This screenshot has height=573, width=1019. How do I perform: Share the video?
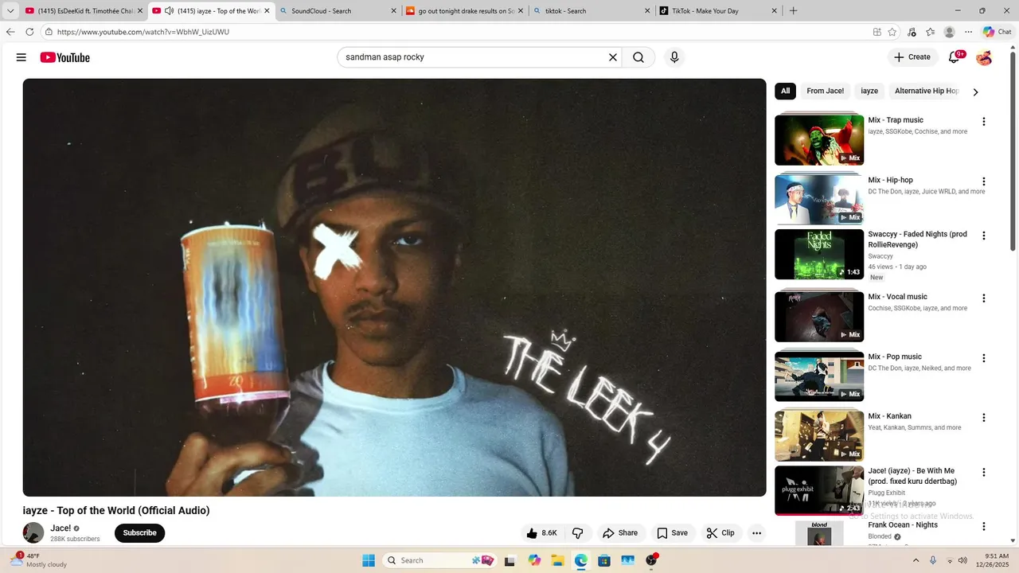click(x=620, y=533)
